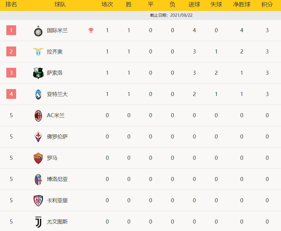
Task: Click the Sassuolo green-black crest
Action: click(38, 73)
